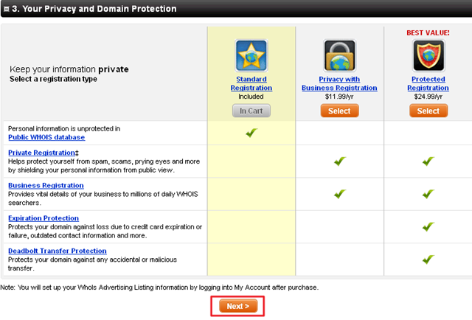Open the Private Registration link

[x=41, y=153]
